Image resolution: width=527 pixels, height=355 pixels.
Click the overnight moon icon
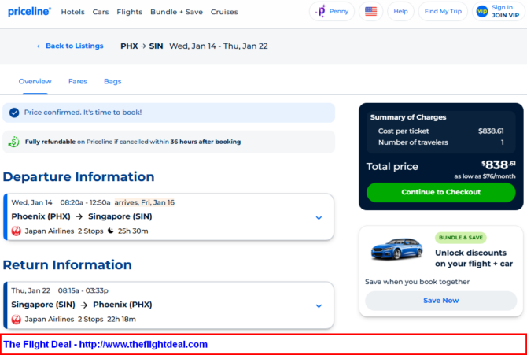(x=111, y=231)
